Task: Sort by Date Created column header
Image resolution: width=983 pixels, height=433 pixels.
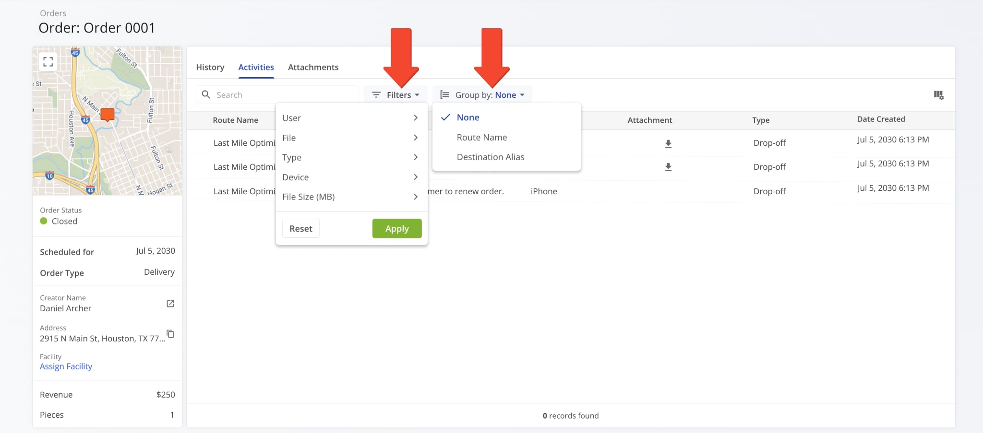Action: 881,119
